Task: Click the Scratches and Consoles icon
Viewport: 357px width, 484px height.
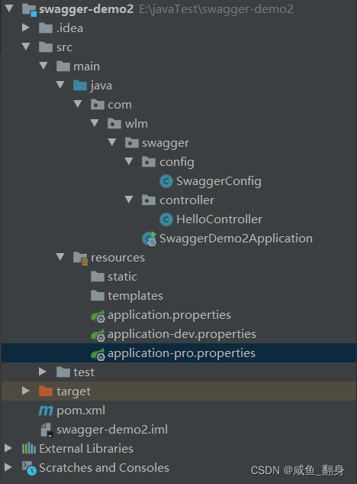Action: pos(29,468)
